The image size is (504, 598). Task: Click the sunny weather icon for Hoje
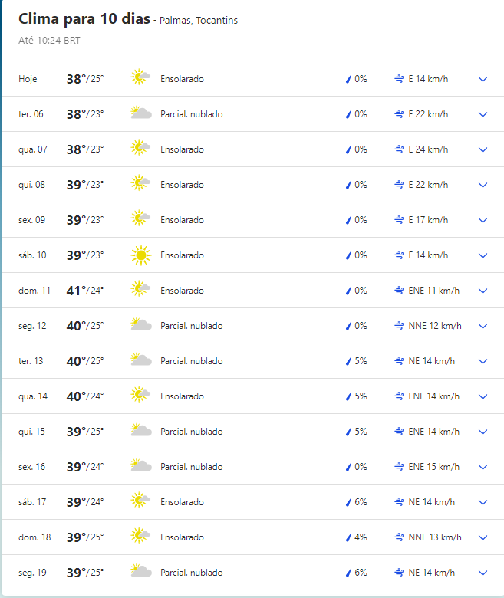140,77
